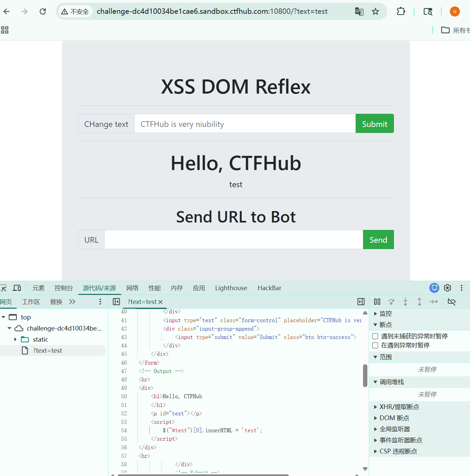Viewport: 470px width, 476px height.
Task: Open the translate page icon in address bar
Action: (x=359, y=11)
